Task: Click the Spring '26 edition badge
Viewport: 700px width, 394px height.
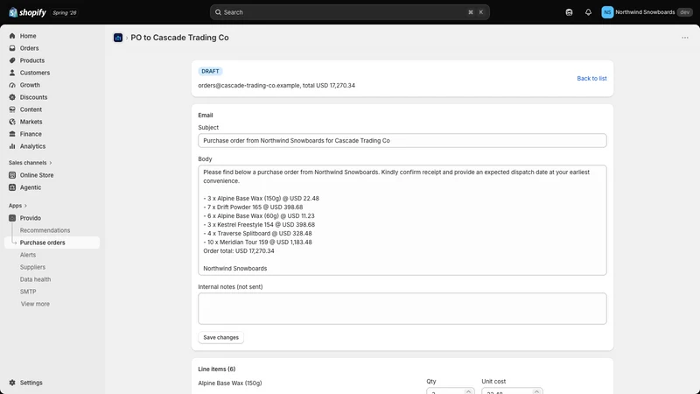Action: click(65, 12)
